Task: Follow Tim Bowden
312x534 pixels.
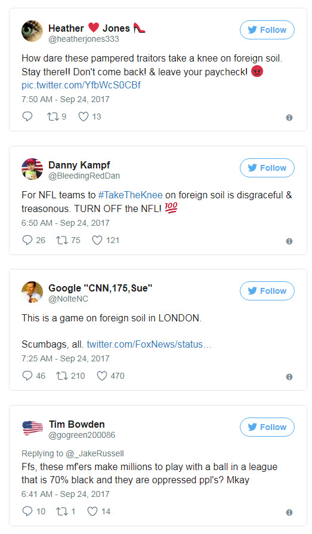Action: pos(267,427)
